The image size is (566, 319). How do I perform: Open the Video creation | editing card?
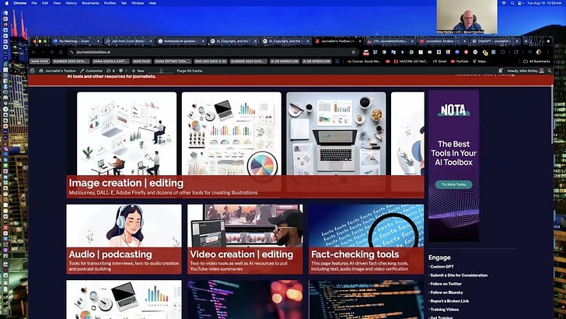point(245,239)
